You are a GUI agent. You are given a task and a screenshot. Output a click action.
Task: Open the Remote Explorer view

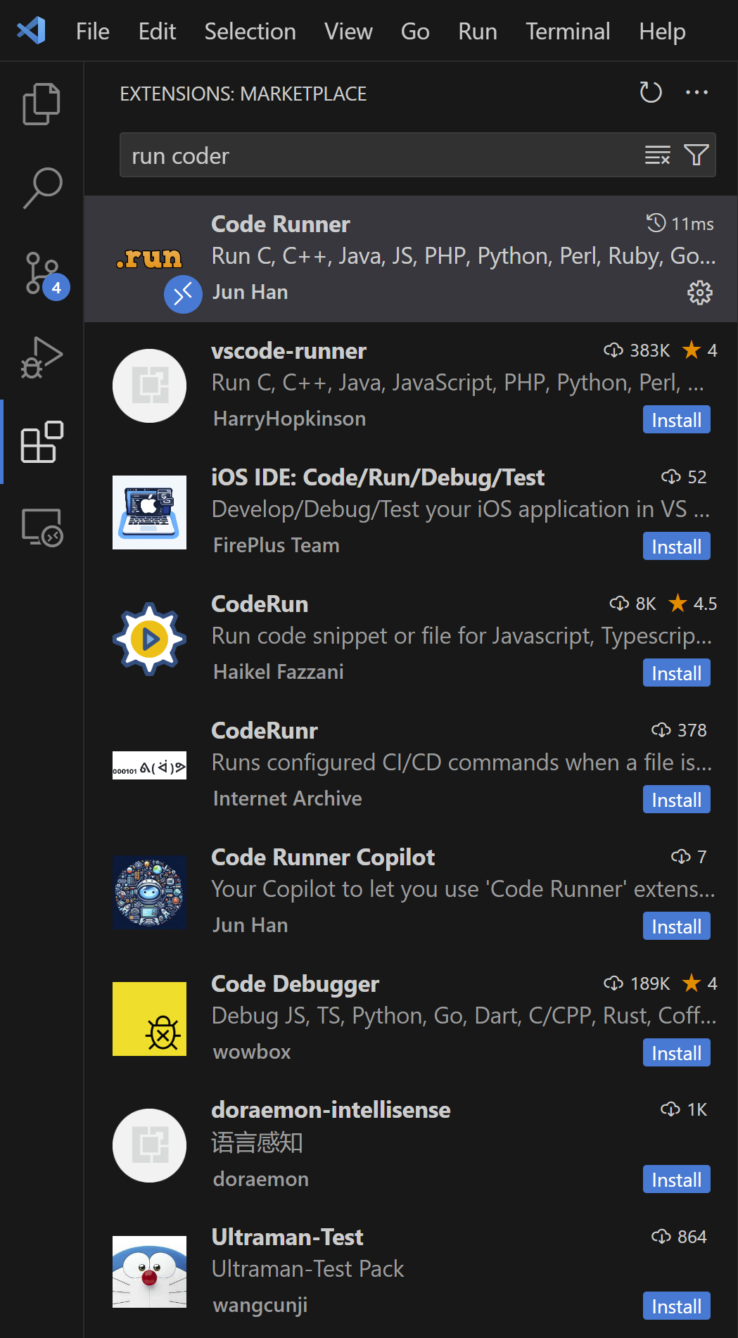pos(42,527)
